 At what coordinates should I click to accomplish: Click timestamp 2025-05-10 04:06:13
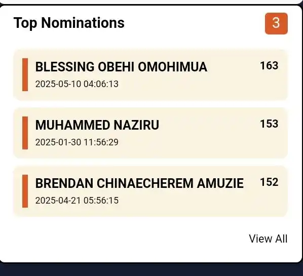pyautogui.click(x=77, y=84)
